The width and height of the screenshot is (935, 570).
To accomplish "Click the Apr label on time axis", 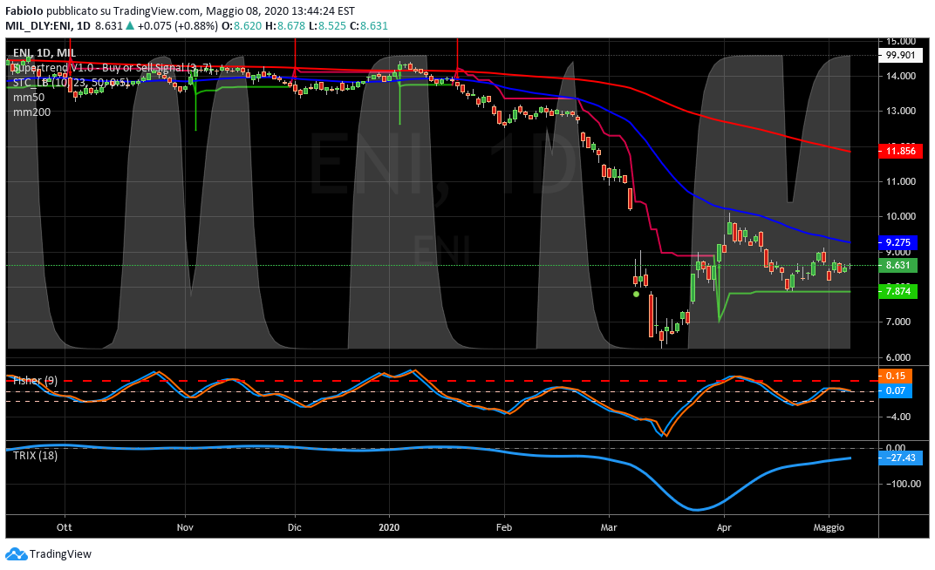I will 724,527.
